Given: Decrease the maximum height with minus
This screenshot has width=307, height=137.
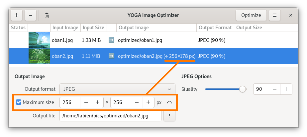Looking at the screenshot, I should (137, 102).
